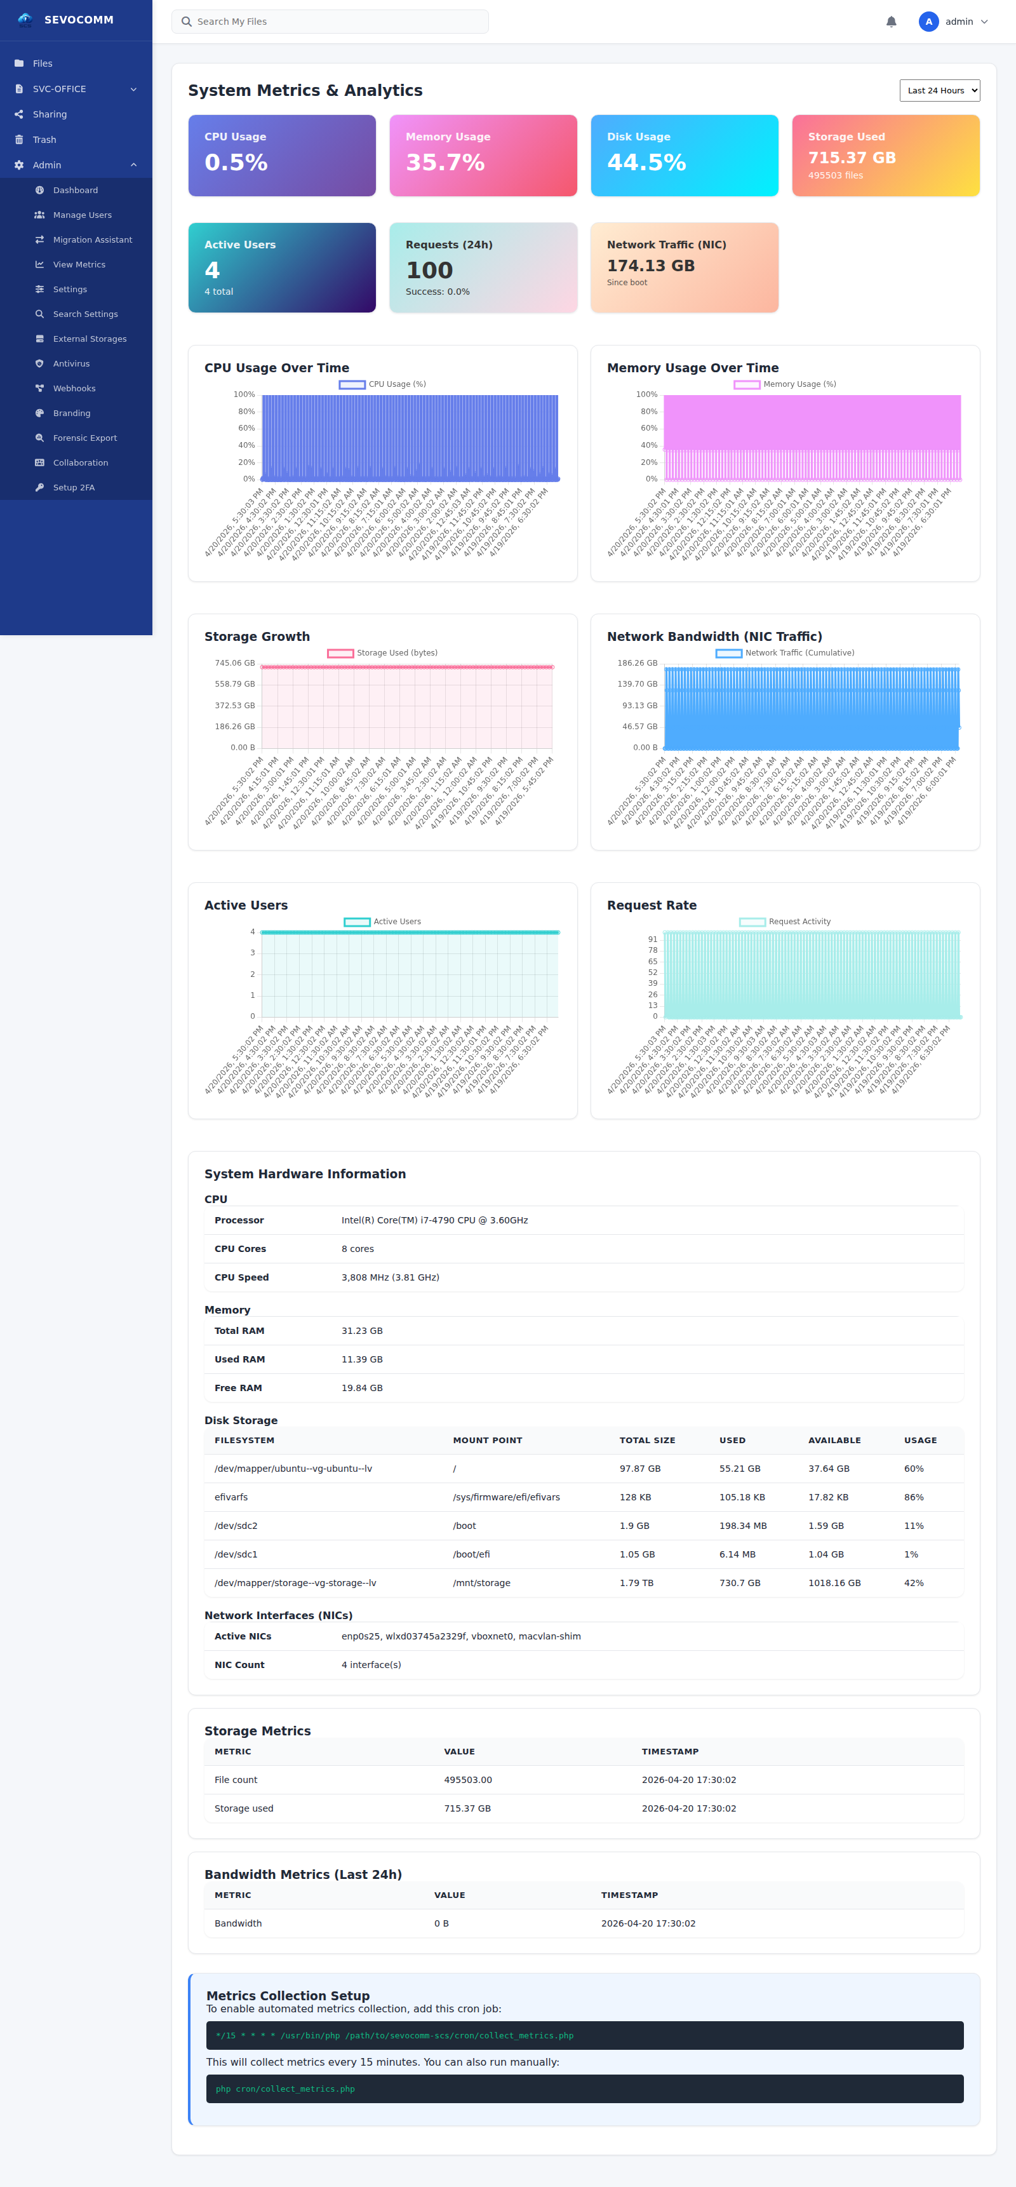Collapse the Admin section in sidebar
The image size is (1016, 2187).
pos(76,165)
